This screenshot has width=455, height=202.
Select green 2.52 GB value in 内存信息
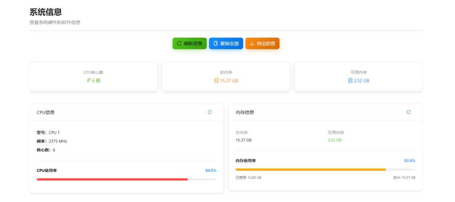click(x=335, y=140)
